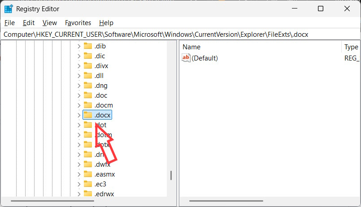
Task: Expand the .dng key
Action: (x=79, y=86)
